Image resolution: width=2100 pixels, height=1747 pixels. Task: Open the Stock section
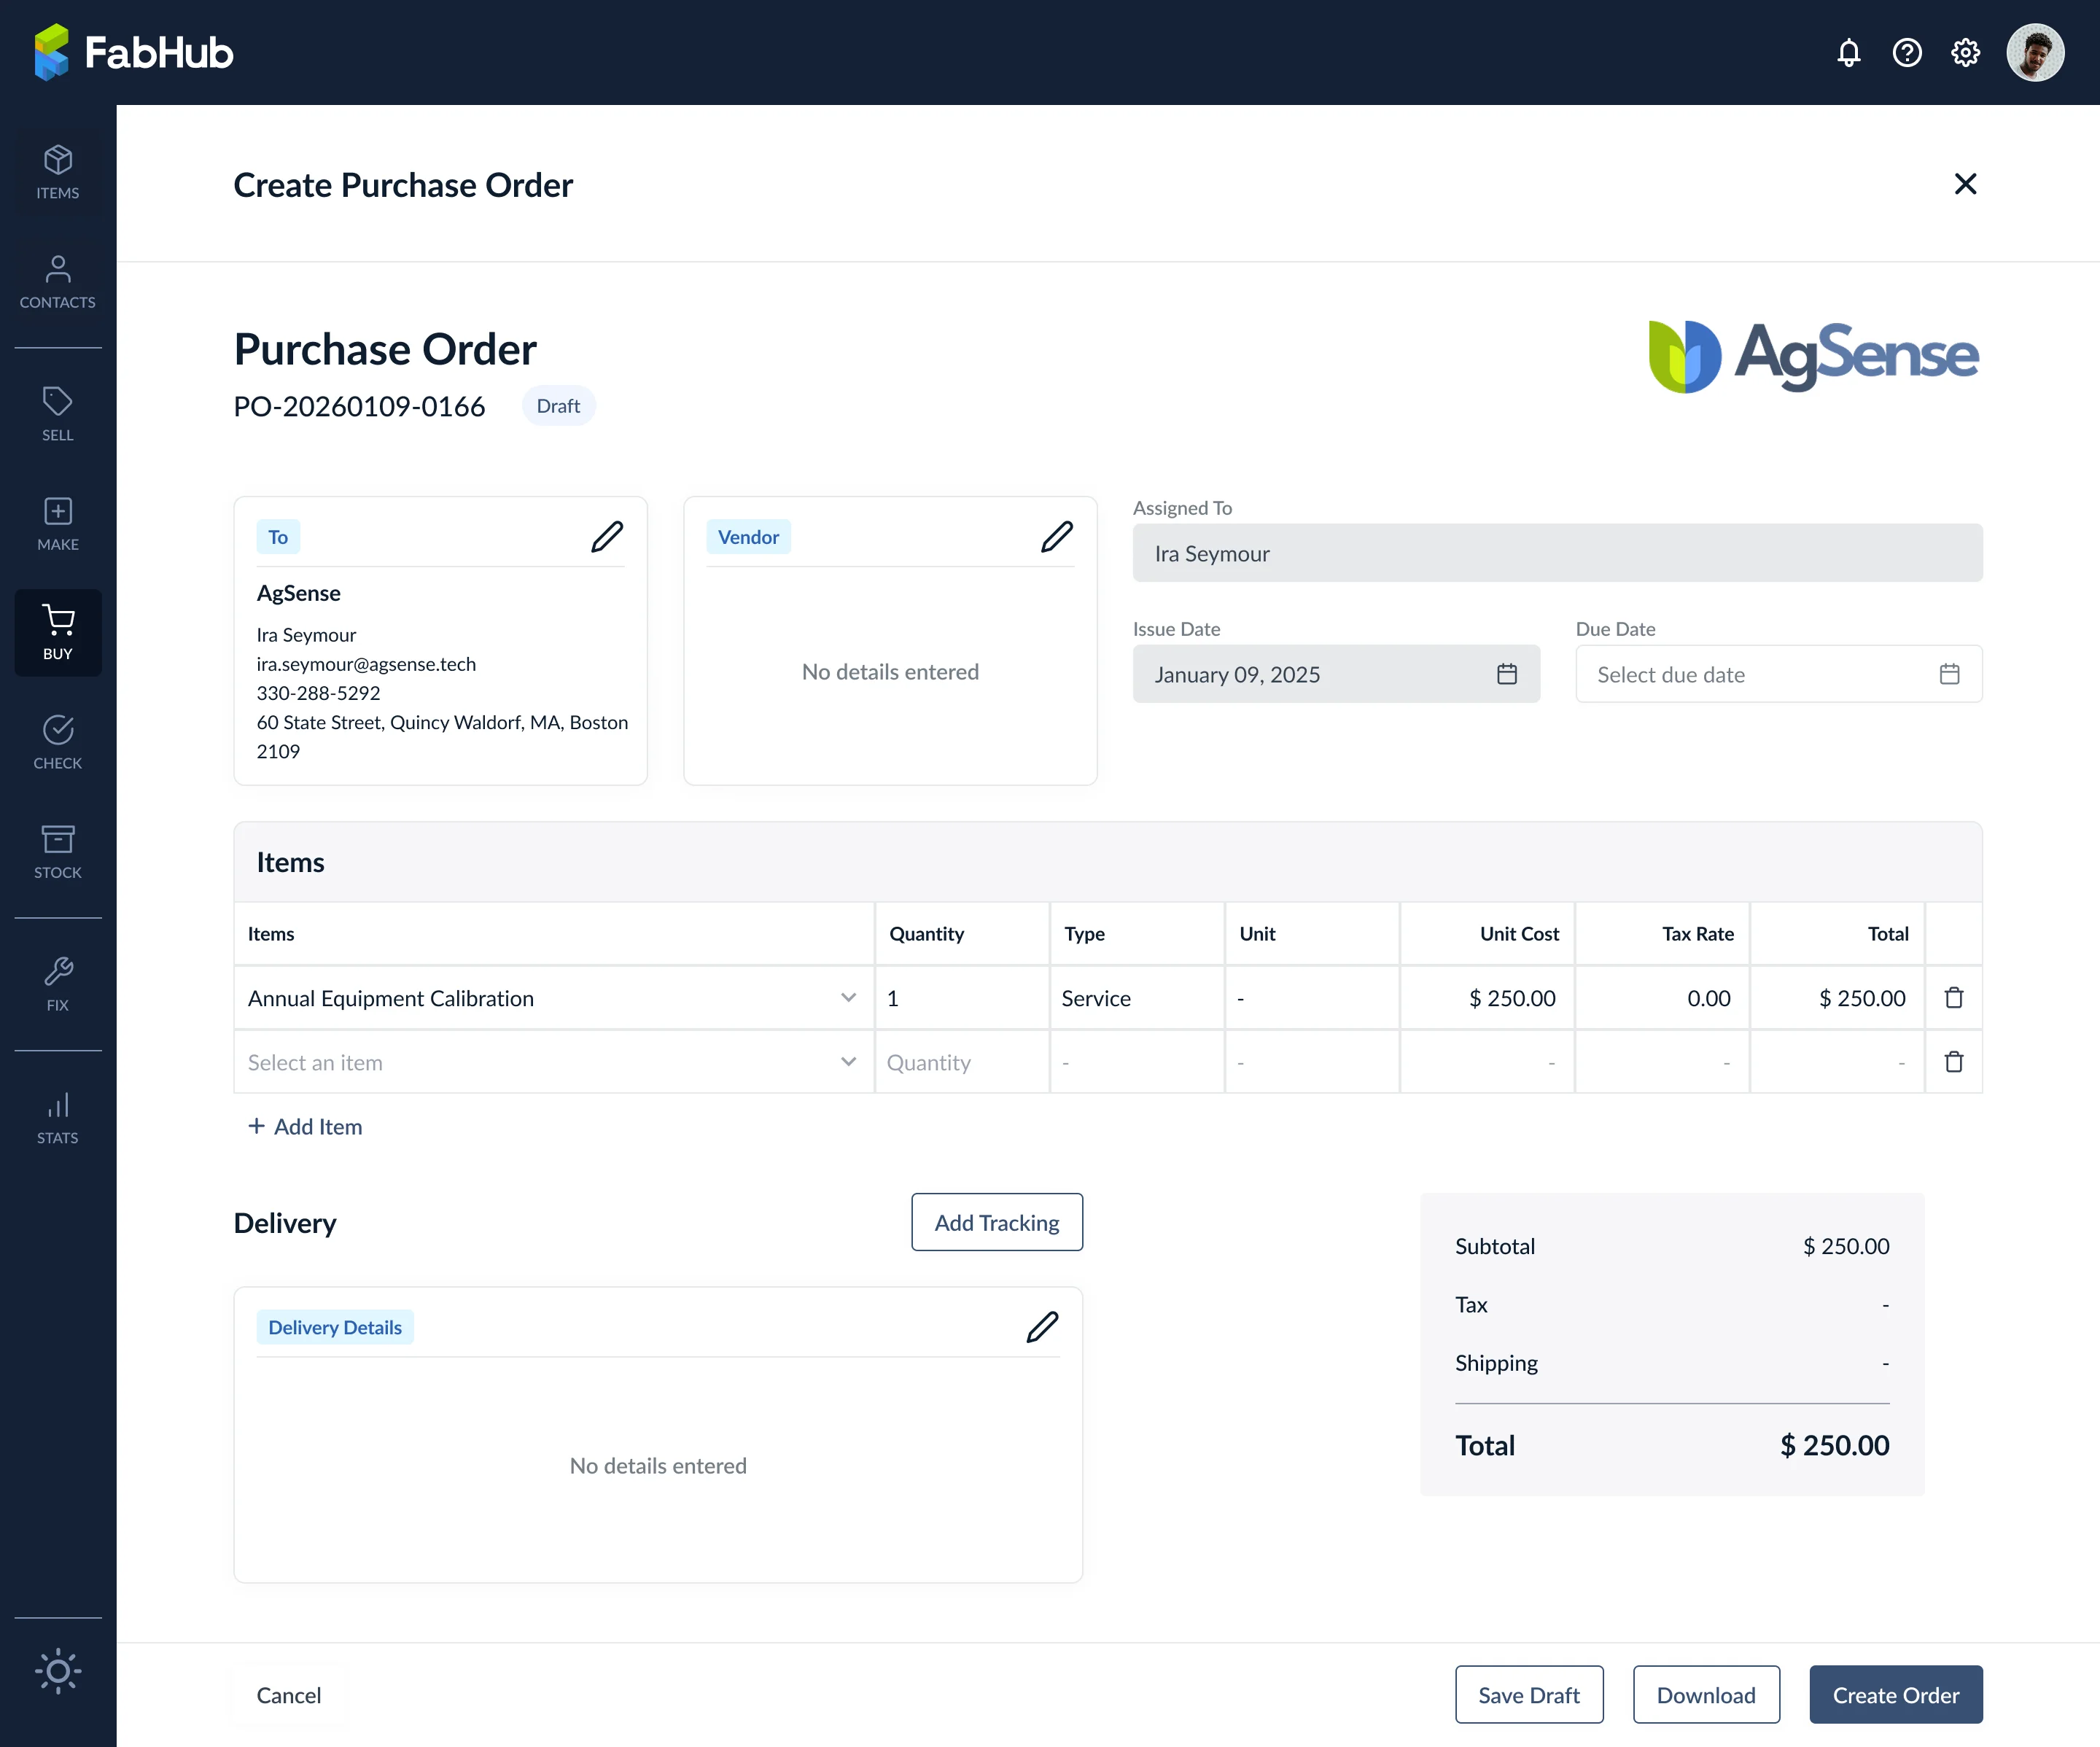pos(58,851)
